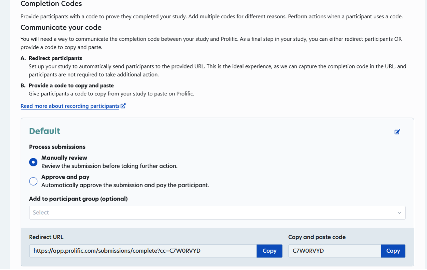The width and height of the screenshot is (427, 270).
Task: Copy the Redirect URL with its Copy button
Action: pos(269,251)
